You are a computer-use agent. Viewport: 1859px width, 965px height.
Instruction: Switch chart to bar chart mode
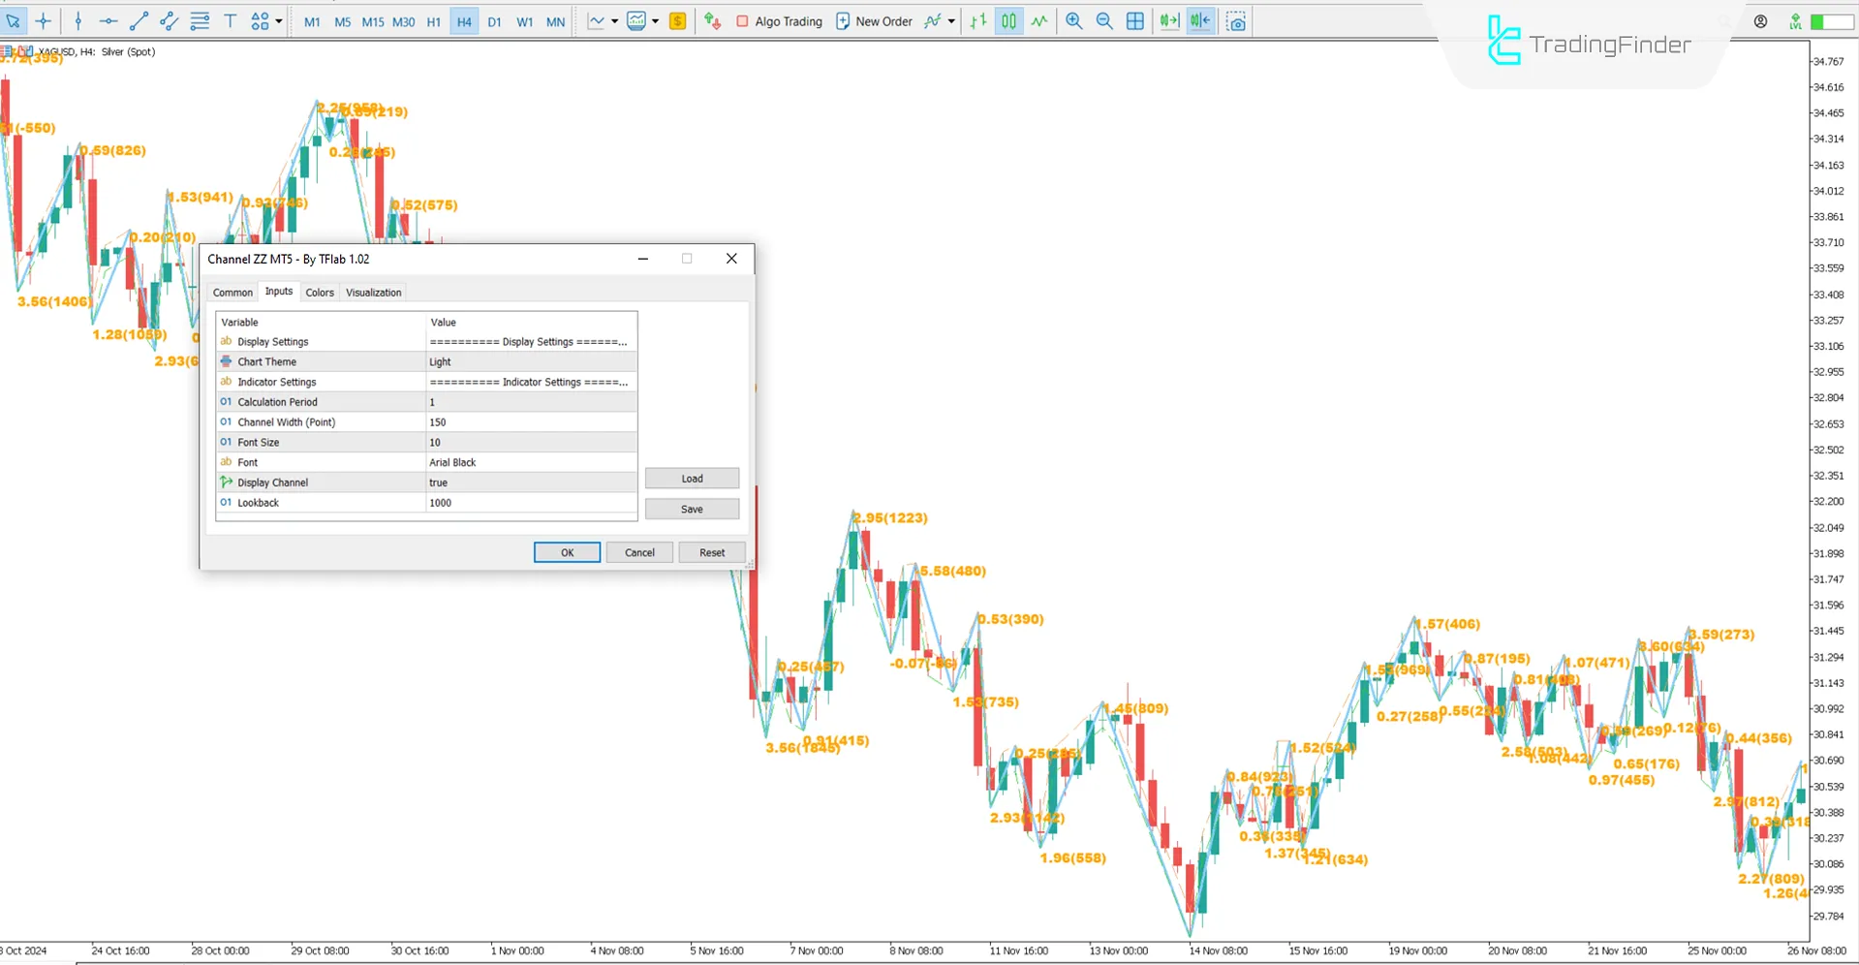[977, 20]
